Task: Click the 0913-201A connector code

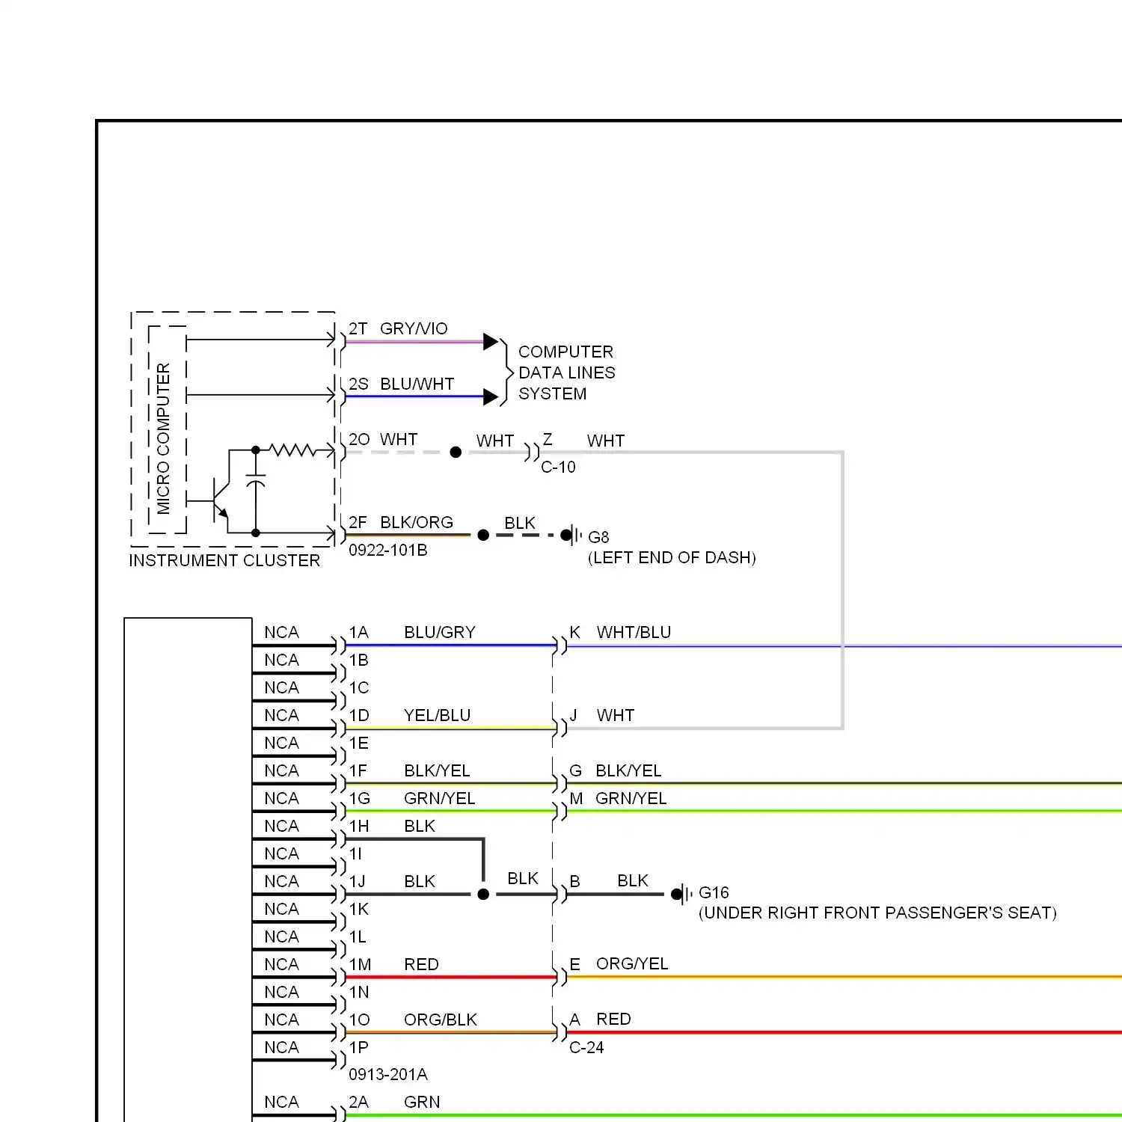Action: 388,1074
